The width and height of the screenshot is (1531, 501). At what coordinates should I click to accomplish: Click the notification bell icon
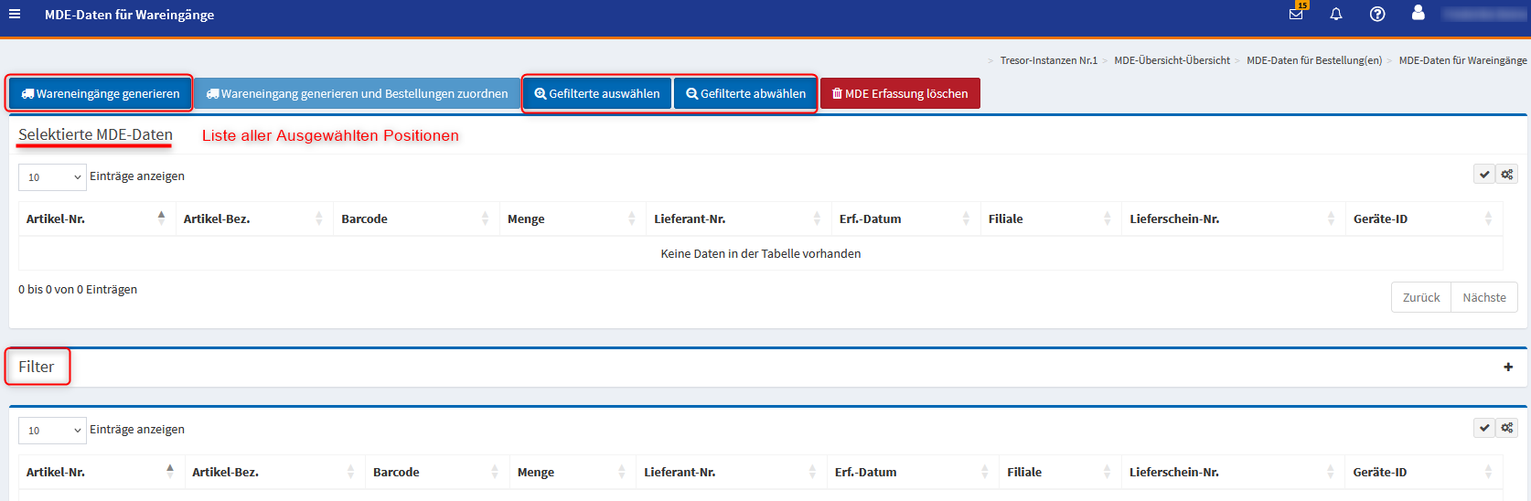(1336, 14)
